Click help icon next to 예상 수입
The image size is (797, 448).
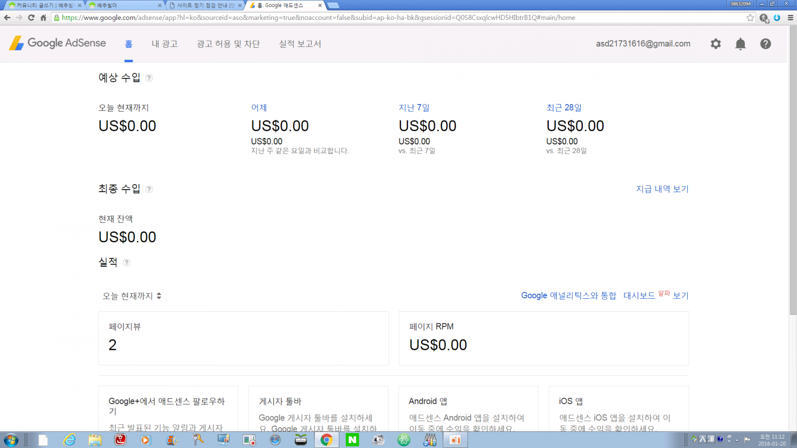149,78
